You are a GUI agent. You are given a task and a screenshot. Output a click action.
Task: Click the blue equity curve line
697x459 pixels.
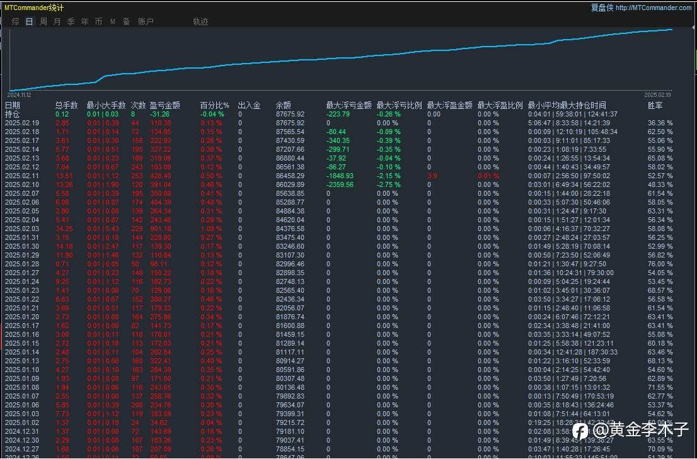pos(342,59)
